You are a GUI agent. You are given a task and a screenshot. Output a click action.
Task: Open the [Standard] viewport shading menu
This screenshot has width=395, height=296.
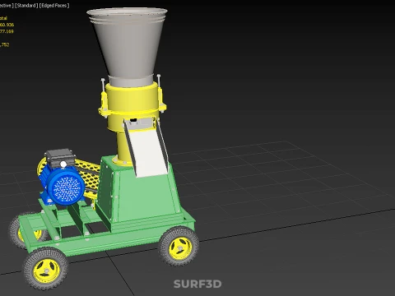[x=26, y=6]
